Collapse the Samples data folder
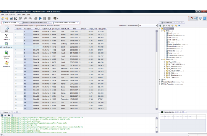This screenshot has width=207, height=136. coord(162,31)
